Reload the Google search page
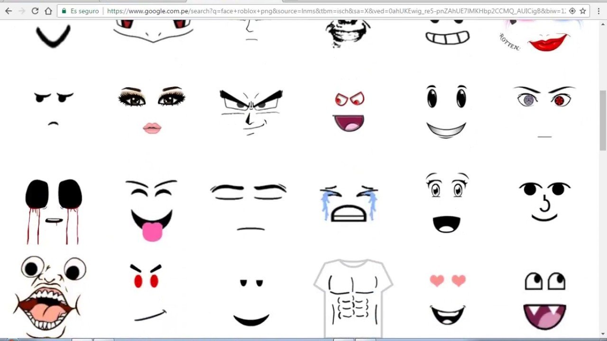Screen dimensions: 607x341 [x=35, y=11]
